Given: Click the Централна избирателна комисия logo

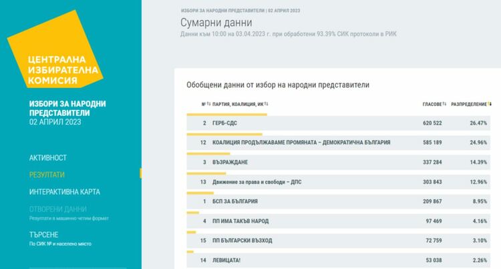Looking at the screenshot, I should 55,49.
